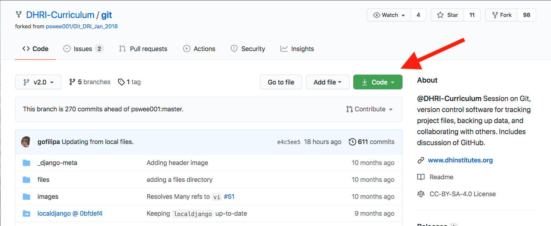
Task: Open the _django-meta folder
Action: 57,163
